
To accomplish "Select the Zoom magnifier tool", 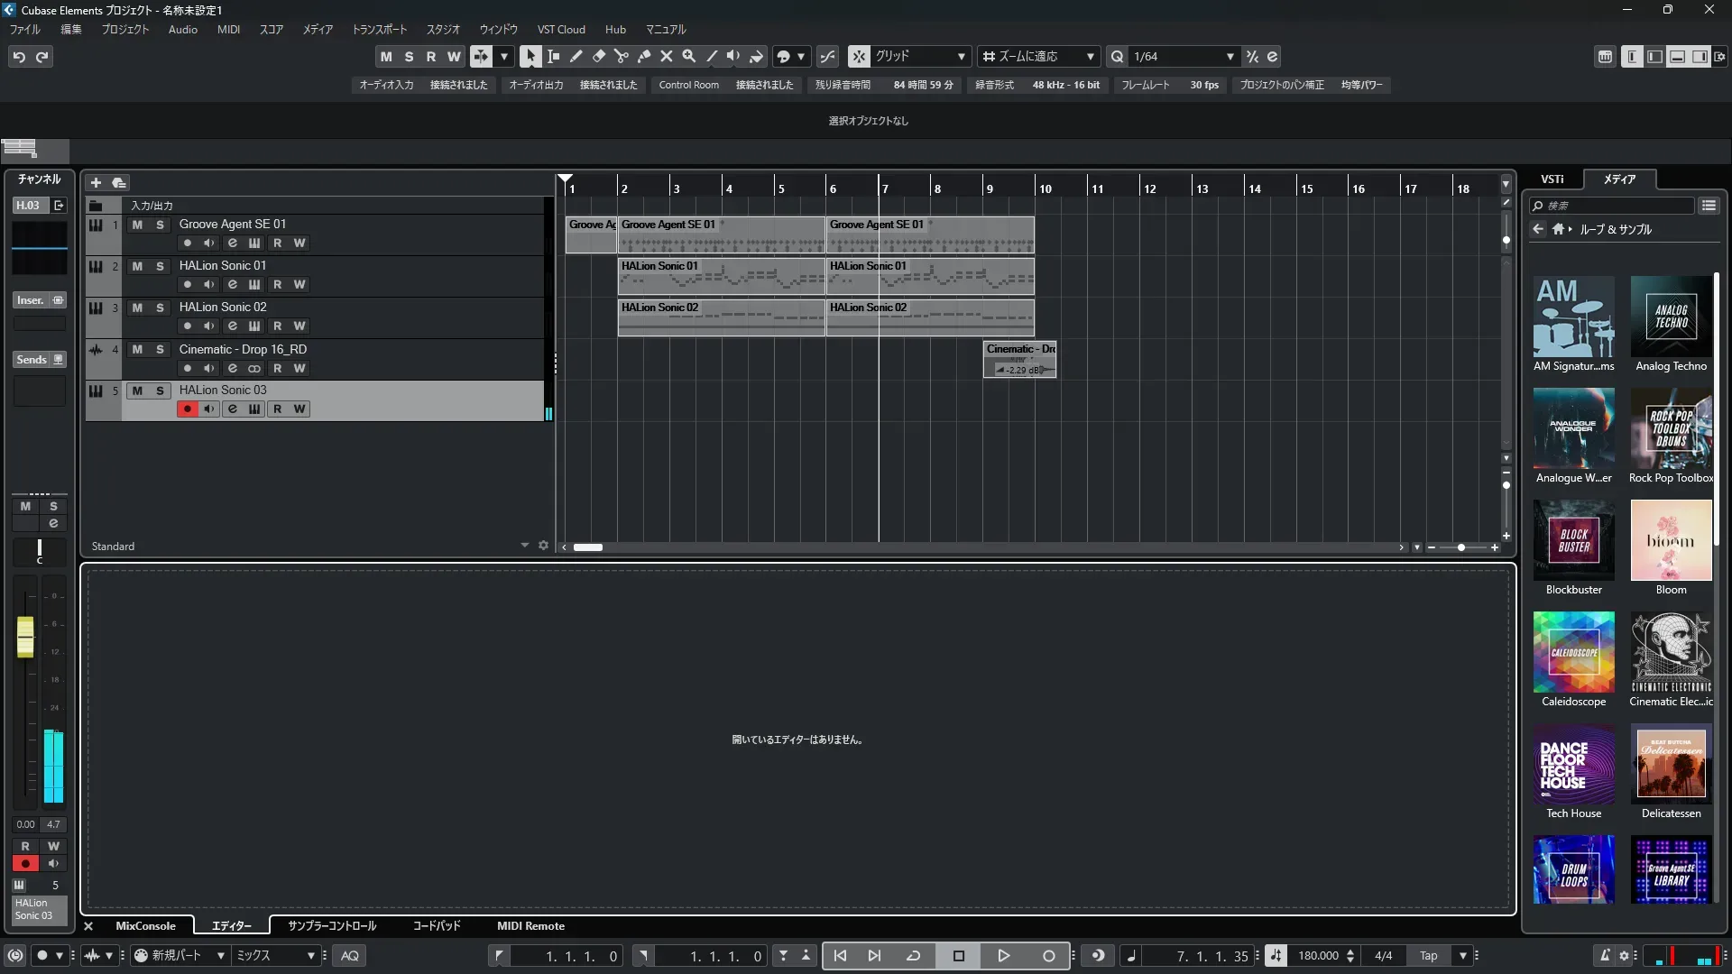I will point(689,56).
